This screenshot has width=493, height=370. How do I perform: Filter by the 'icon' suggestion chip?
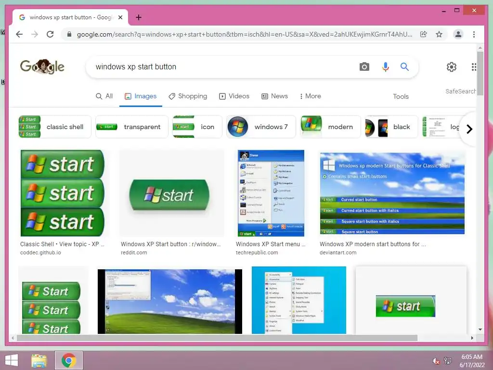pos(197,127)
